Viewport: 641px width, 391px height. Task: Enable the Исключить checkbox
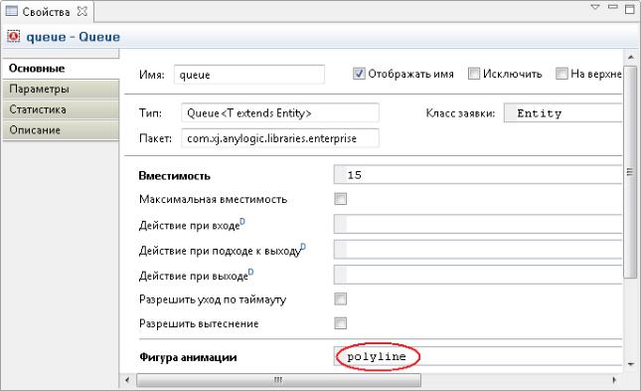(474, 74)
